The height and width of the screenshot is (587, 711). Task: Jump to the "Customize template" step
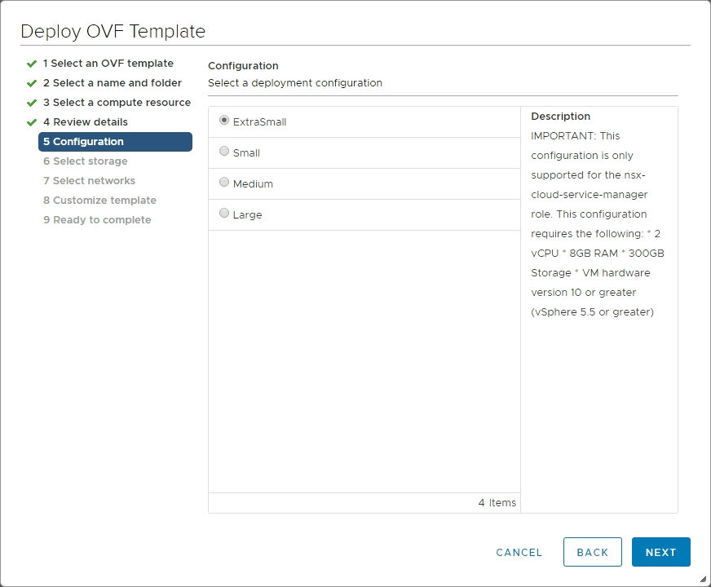tap(101, 200)
